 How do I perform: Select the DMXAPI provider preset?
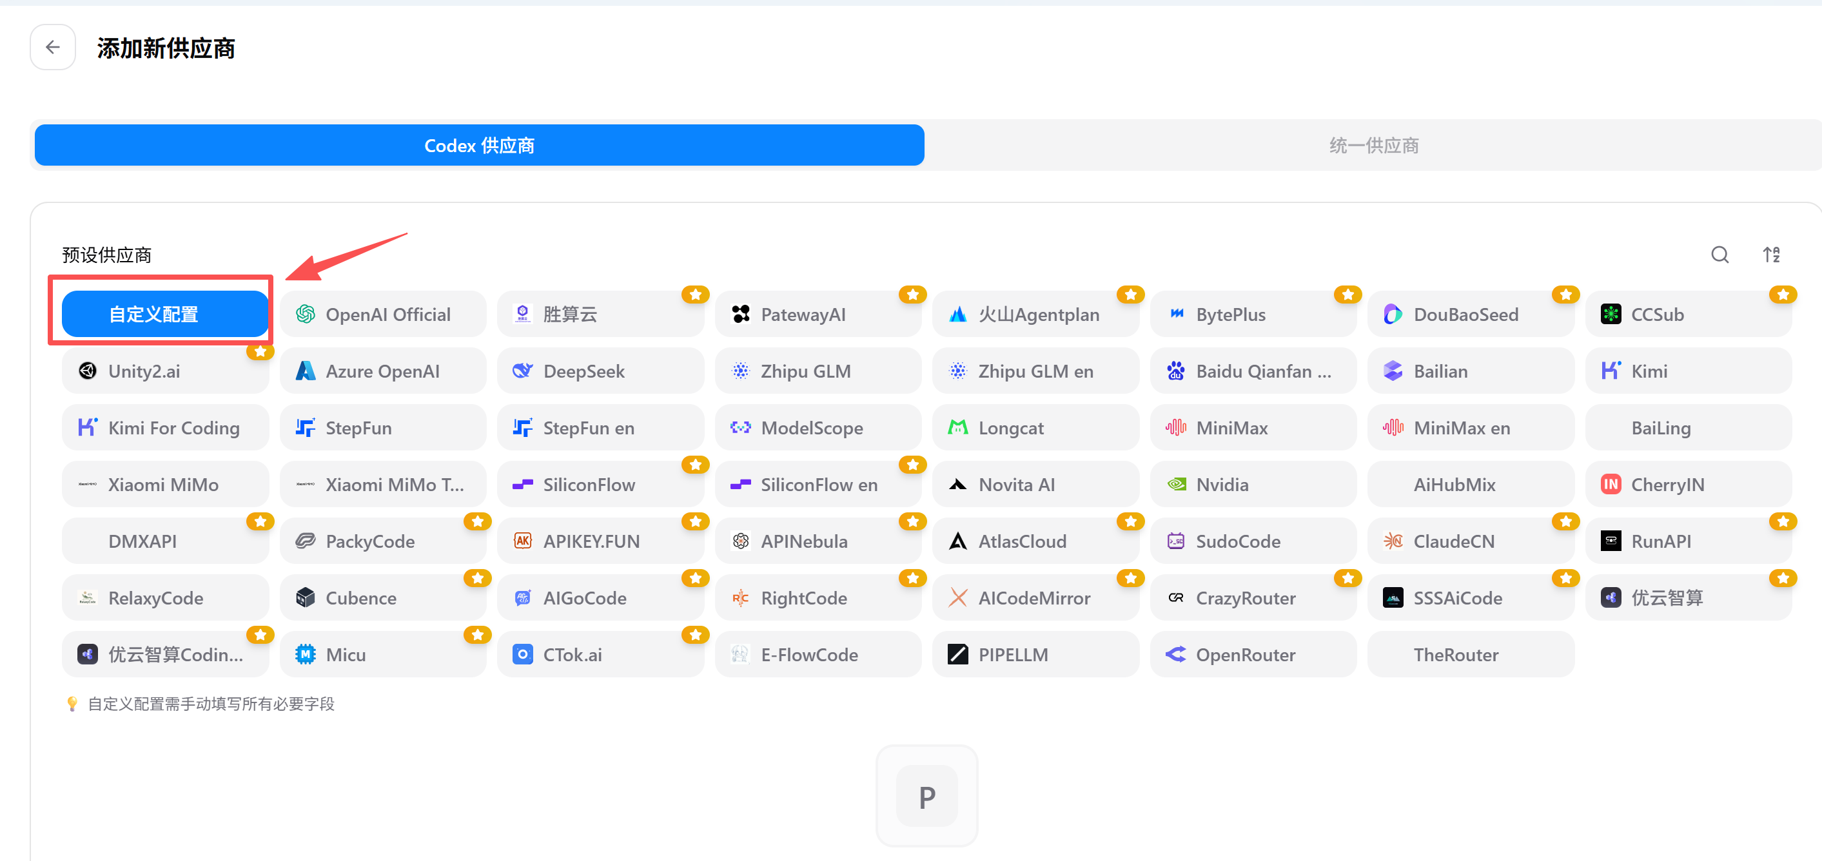(166, 541)
